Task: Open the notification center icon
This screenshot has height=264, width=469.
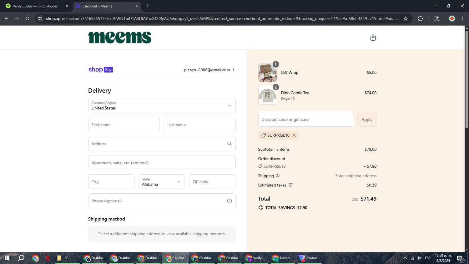Action: pos(460,258)
